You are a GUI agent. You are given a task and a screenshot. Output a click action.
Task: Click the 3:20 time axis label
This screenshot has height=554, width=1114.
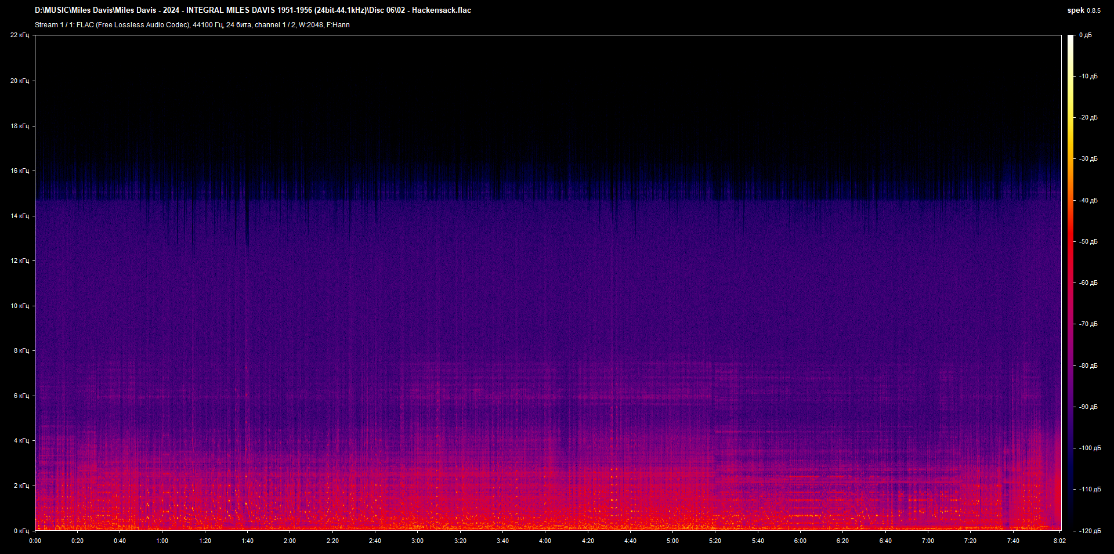click(460, 541)
